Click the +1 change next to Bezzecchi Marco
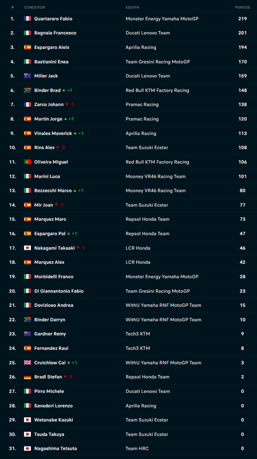 tap(80, 190)
